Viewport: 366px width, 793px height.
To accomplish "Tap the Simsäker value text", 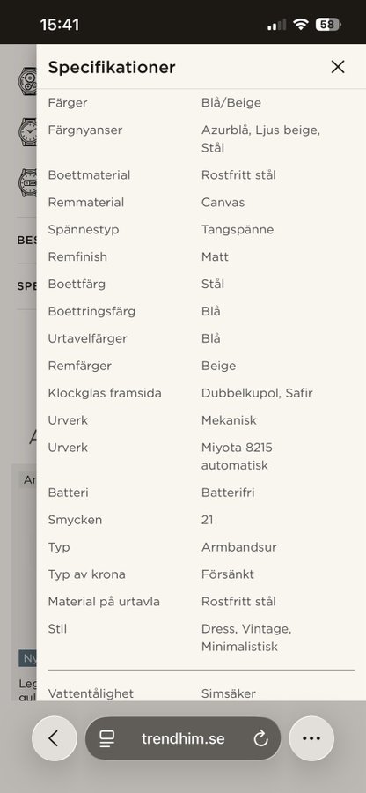I will [228, 693].
